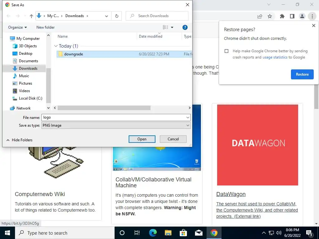Screen dimensions: 319x239
Task: Go up one folder level
Action: (31, 16)
